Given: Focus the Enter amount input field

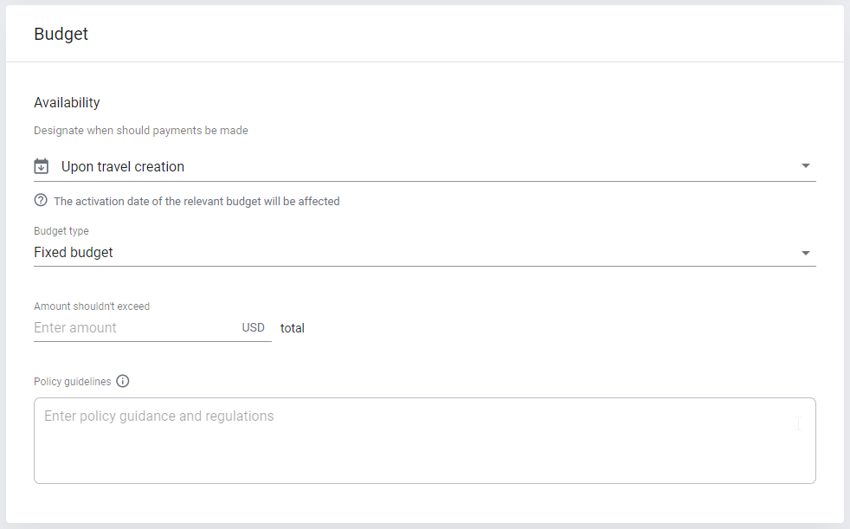Looking at the screenshot, I should [x=136, y=328].
